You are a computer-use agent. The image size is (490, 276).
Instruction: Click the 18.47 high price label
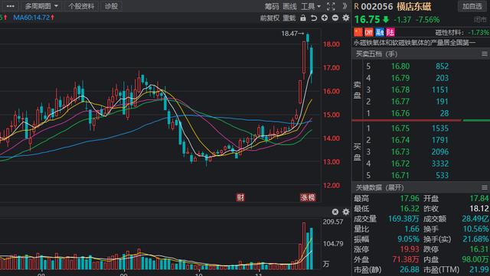coord(292,34)
